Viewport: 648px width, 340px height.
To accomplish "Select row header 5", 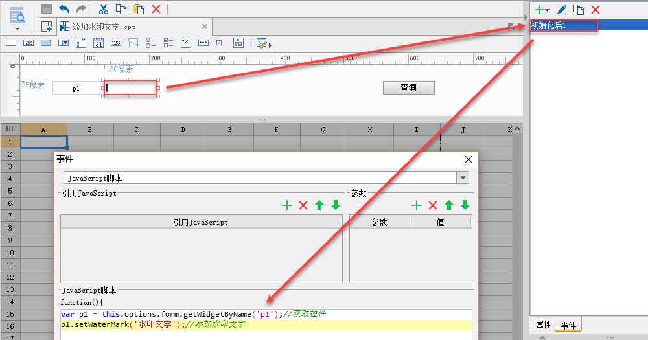I will click(x=10, y=191).
